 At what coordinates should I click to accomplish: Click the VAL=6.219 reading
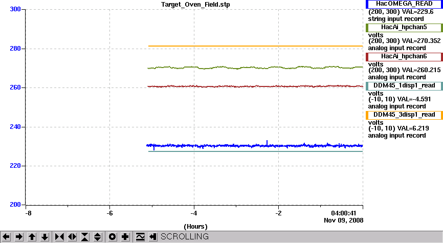point(413,128)
